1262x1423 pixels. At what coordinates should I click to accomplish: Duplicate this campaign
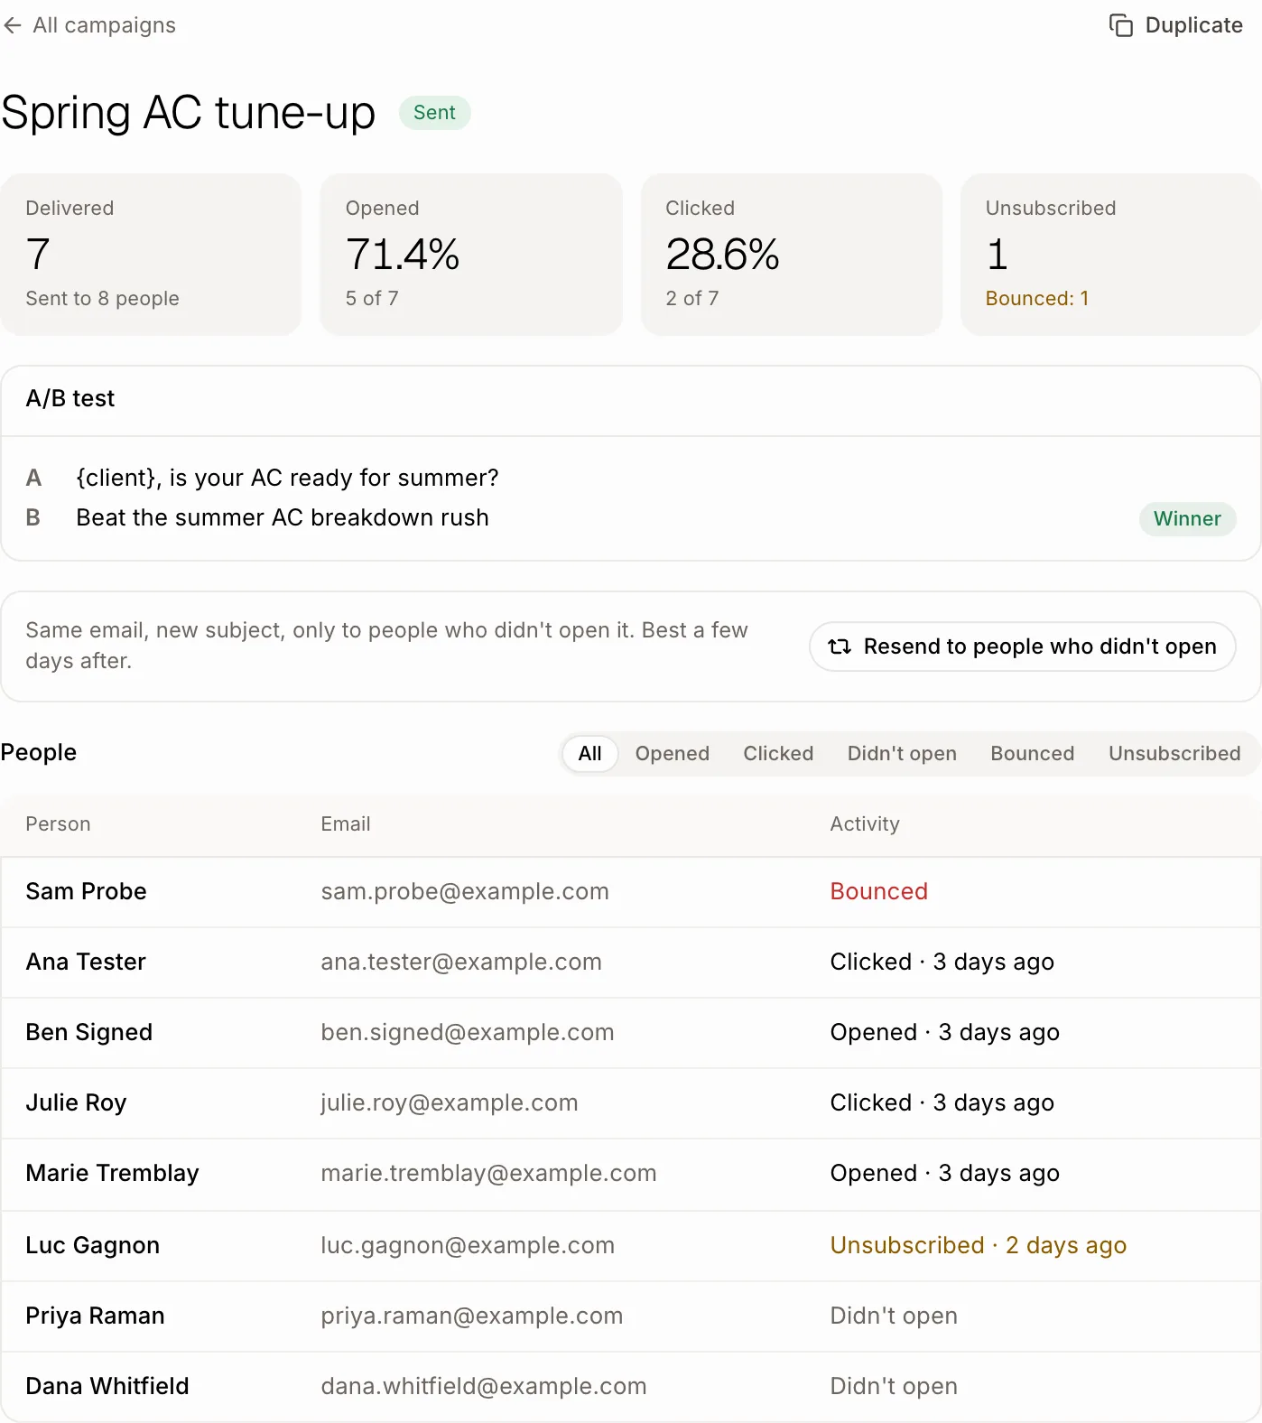[x=1175, y=25]
